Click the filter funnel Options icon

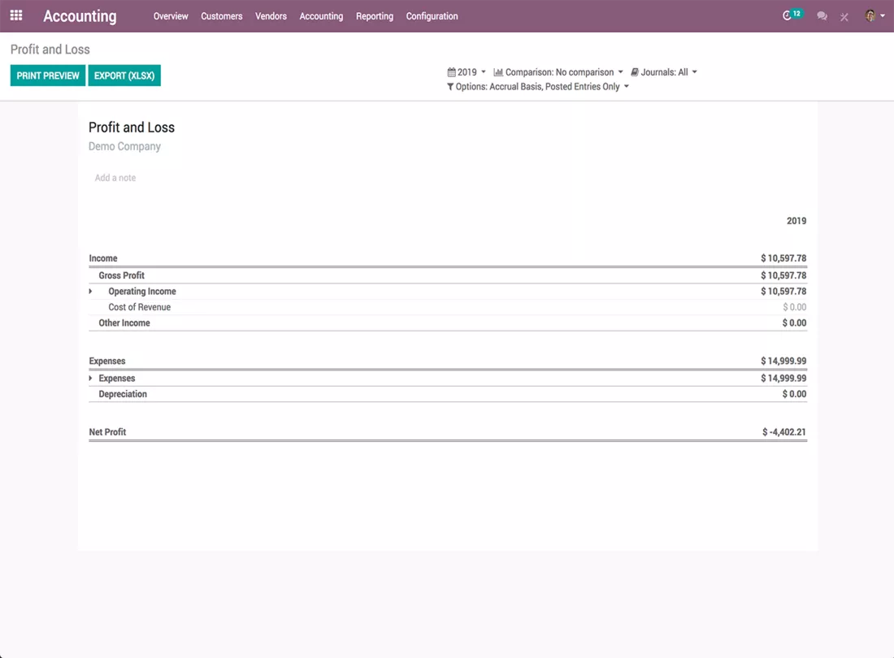click(450, 87)
